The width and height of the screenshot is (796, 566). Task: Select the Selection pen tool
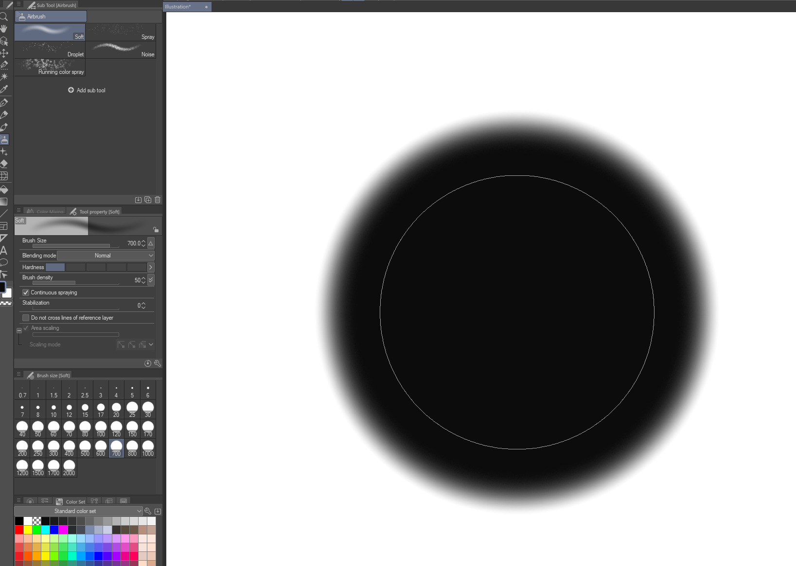click(x=4, y=65)
